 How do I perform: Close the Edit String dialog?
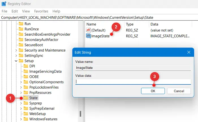pyautogui.click(x=189, y=52)
